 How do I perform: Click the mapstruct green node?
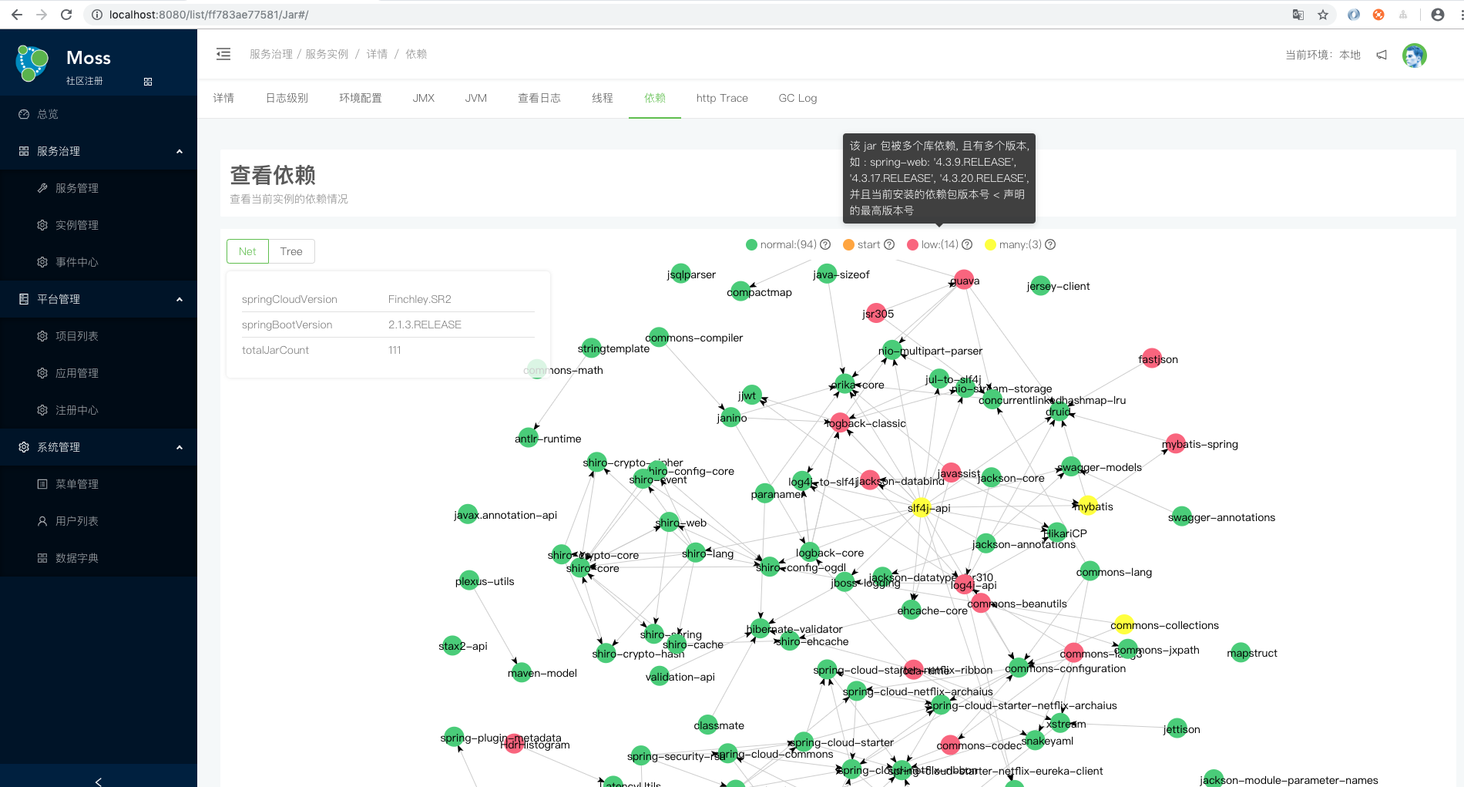click(x=1241, y=652)
